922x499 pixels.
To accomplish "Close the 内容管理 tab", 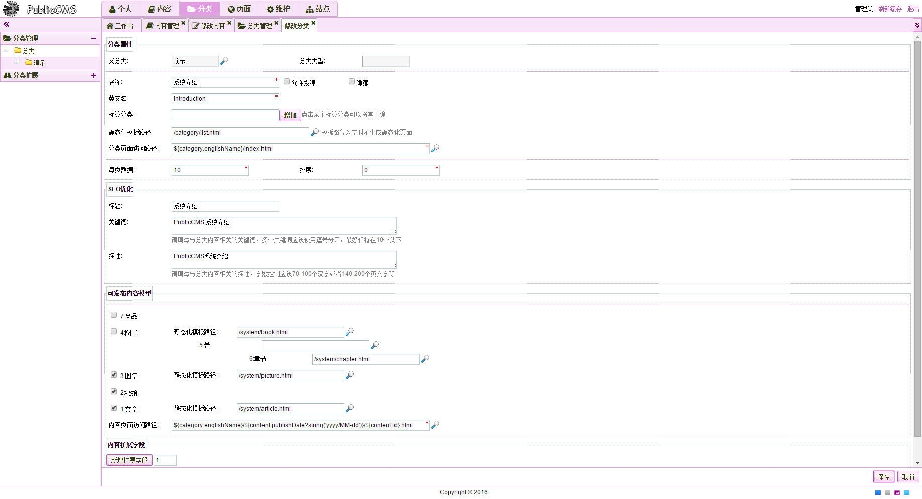I will (183, 23).
